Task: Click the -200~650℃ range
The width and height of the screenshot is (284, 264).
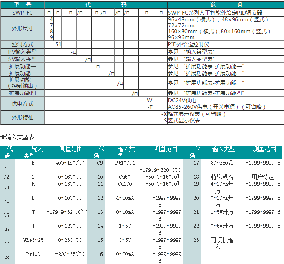Action: tap(70, 254)
